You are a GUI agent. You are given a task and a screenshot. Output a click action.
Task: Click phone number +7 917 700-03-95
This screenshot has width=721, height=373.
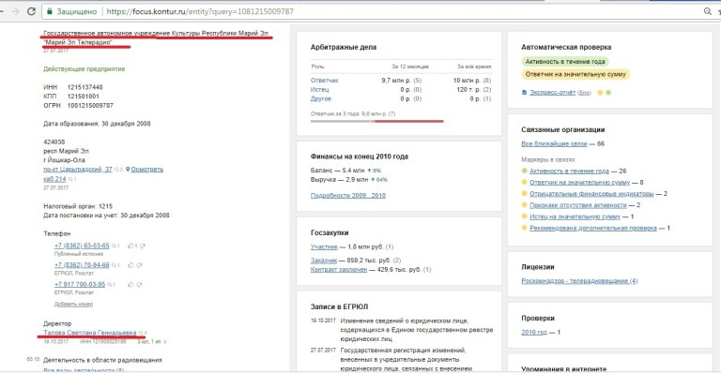80,285
